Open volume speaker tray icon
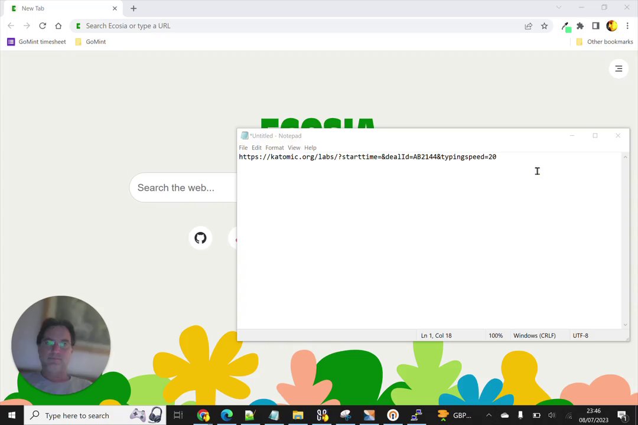The height and width of the screenshot is (425, 638). tap(552, 415)
